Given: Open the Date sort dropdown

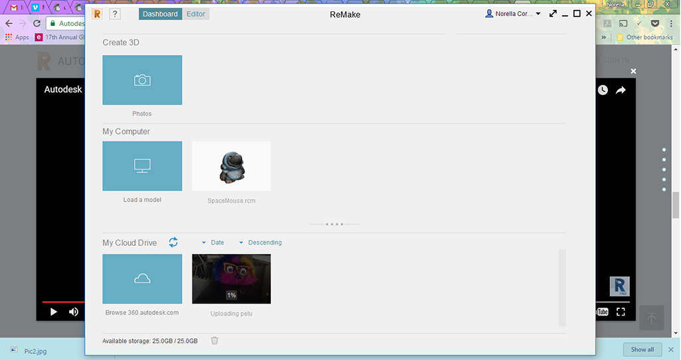Looking at the screenshot, I should click(213, 243).
